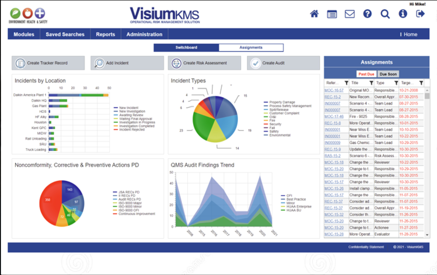Filter the Title column
437x275 pixels.
(371, 83)
